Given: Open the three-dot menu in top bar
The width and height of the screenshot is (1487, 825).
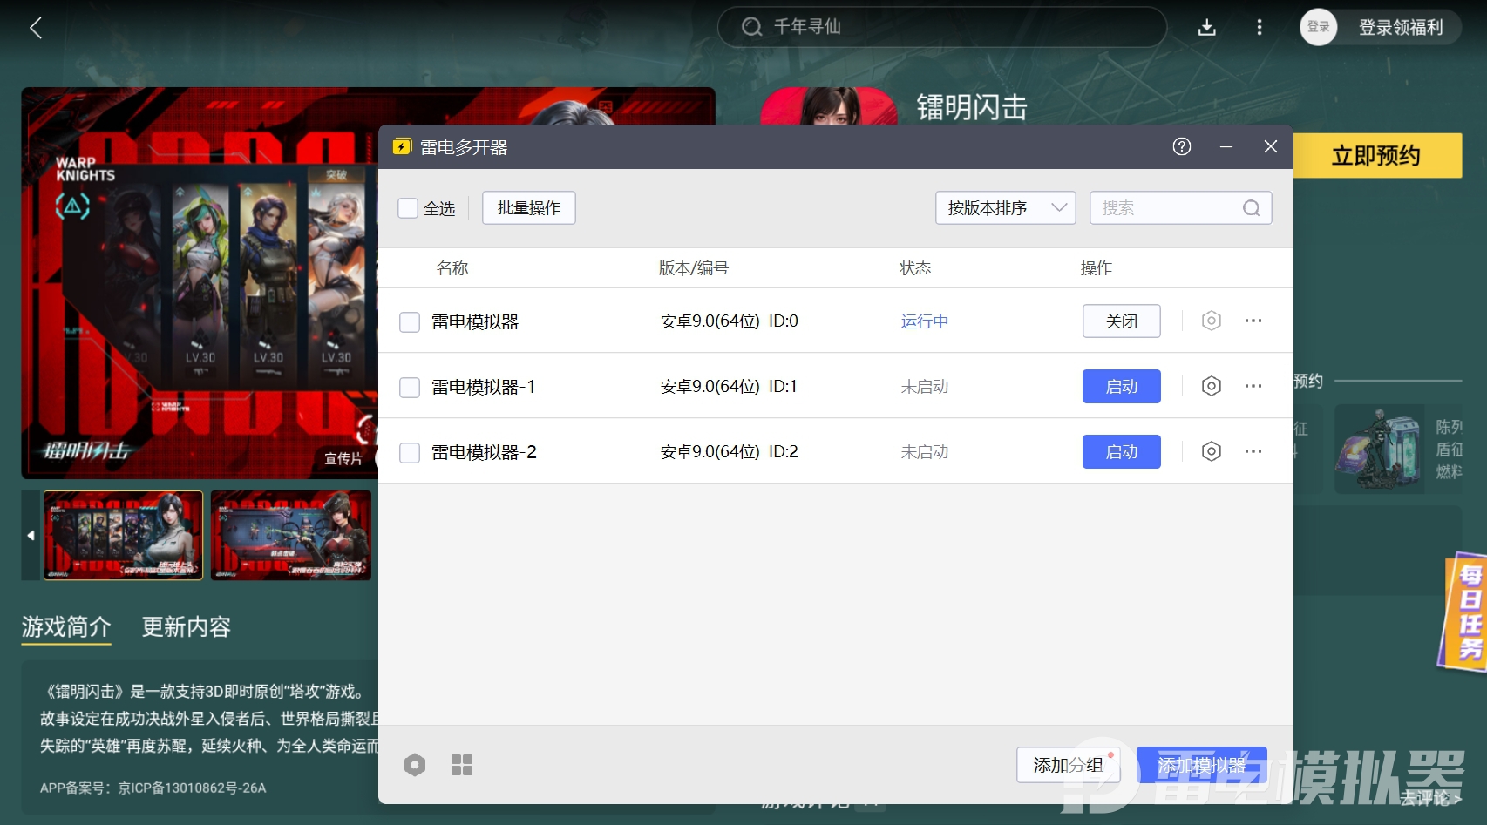Looking at the screenshot, I should pos(1259,27).
